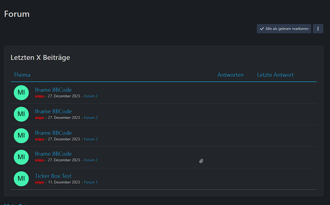Viewport: 330px width, 205px height.
Task: Open the second Iframe BBCode thread title
Action: click(x=53, y=111)
